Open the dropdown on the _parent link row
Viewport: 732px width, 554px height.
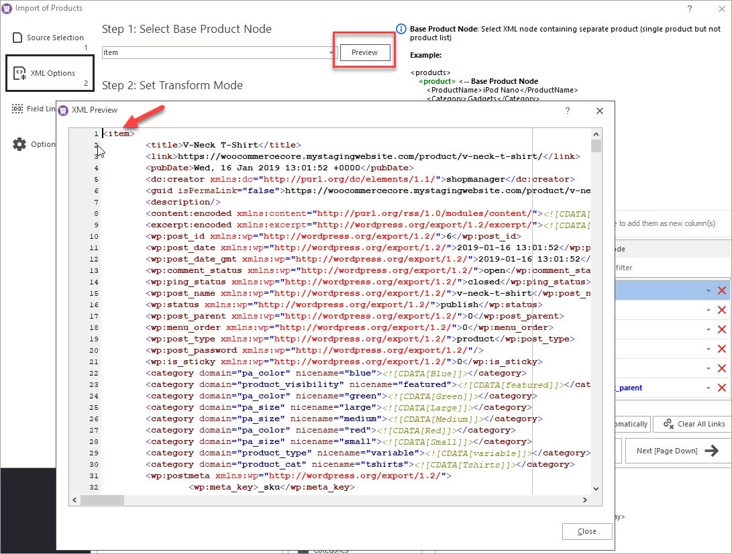pos(709,388)
